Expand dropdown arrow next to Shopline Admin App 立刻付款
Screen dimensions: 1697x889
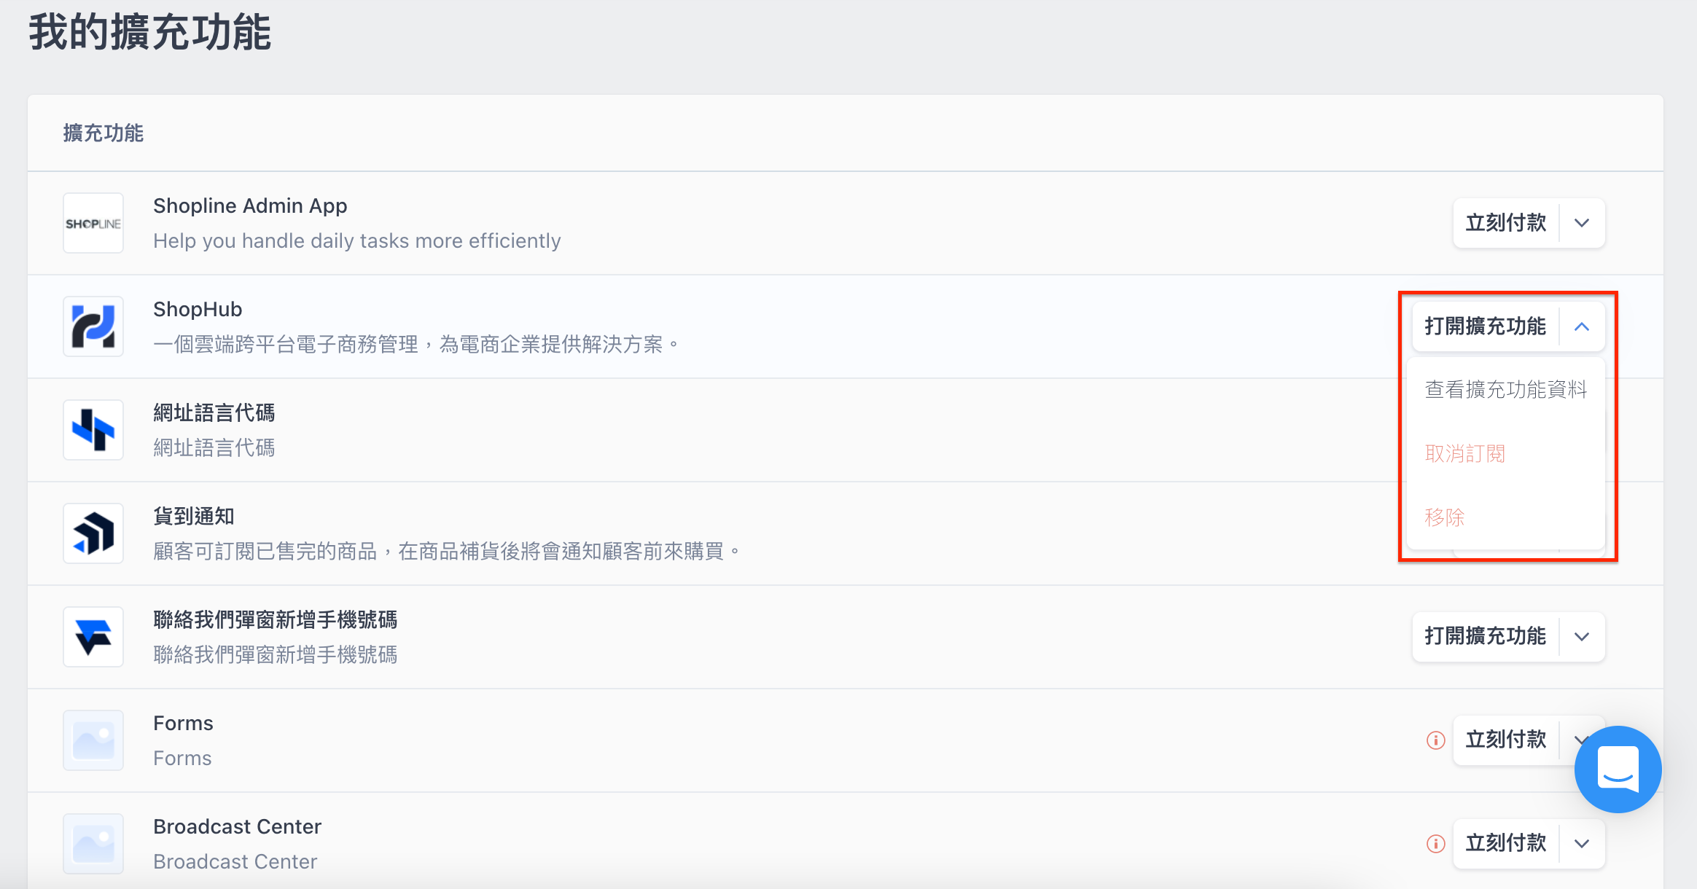point(1582,223)
